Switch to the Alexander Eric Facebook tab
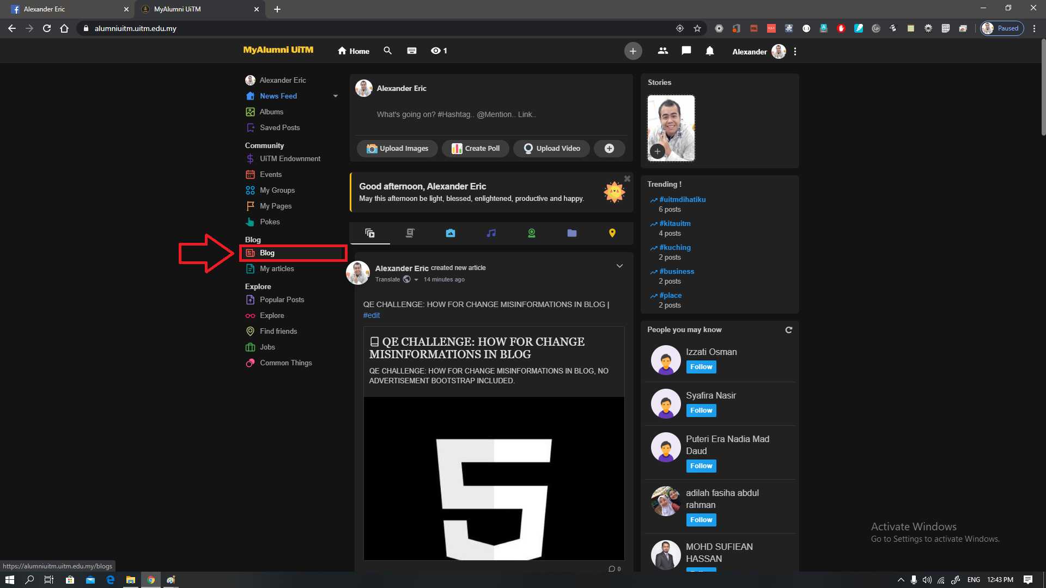Screen dimensions: 1046x588 coord(68,9)
